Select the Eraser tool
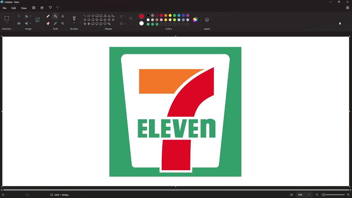Screen dimensions: 352x198 48,23
